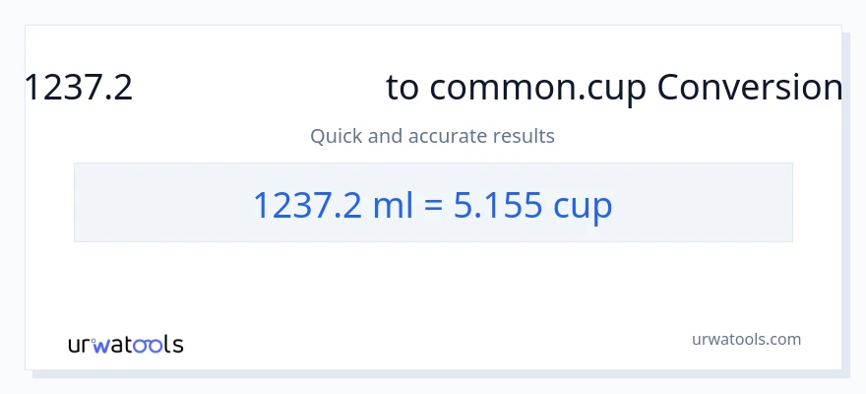This screenshot has width=866, height=394.
Task: Select 'common.cup' in the heading
Action: [x=538, y=89]
